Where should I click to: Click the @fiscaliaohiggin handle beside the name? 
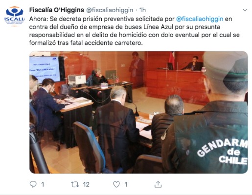click(x=110, y=10)
